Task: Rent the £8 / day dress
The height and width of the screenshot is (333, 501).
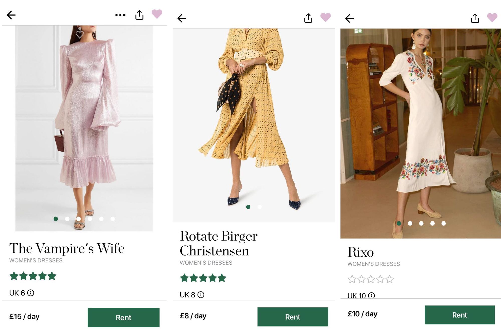Action: (293, 317)
